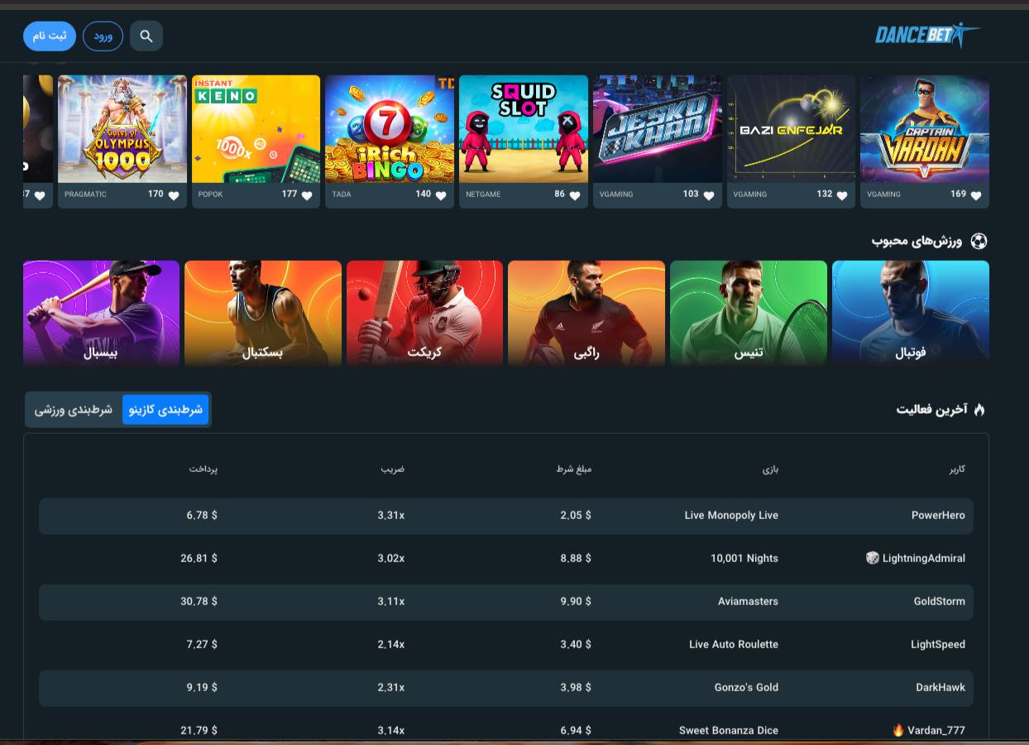The height and width of the screenshot is (745, 1029).
Task: Click the search magnifier icon
Action: tap(146, 36)
